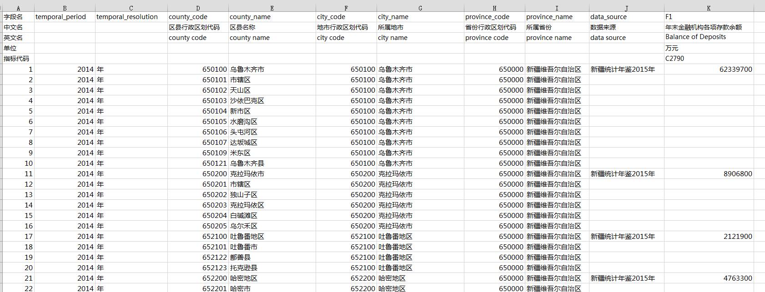The height and width of the screenshot is (292, 765).
Task: Select county name 达坂城区
Action: (272, 143)
